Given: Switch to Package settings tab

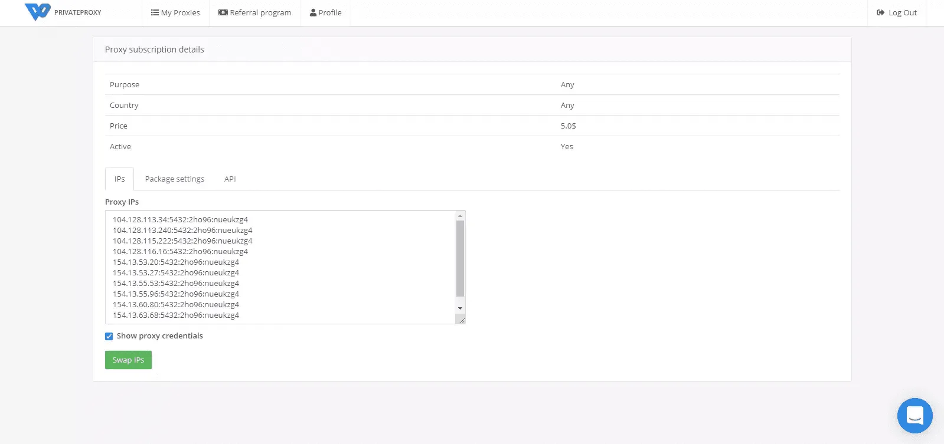Looking at the screenshot, I should 175,179.
